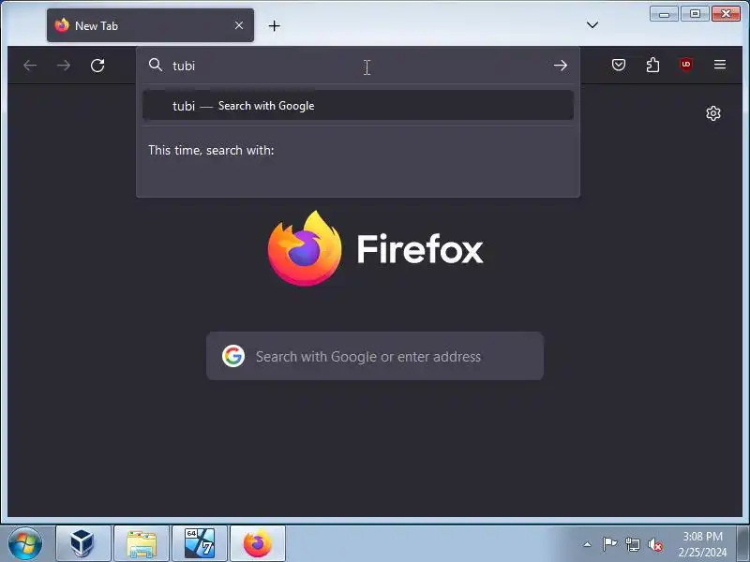The width and height of the screenshot is (750, 562).
Task: Click the Firefox reload page button
Action: pos(97,66)
